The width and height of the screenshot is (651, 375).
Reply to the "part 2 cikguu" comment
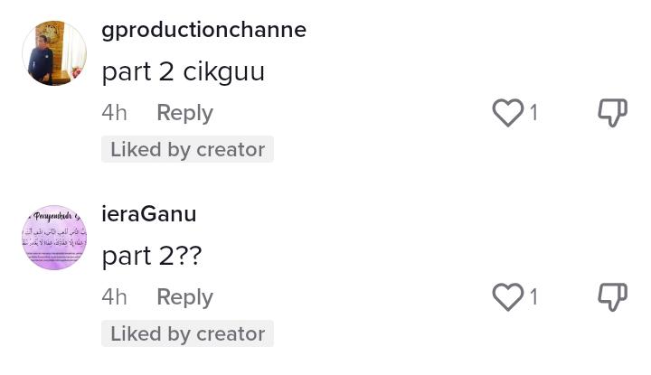pyautogui.click(x=184, y=113)
